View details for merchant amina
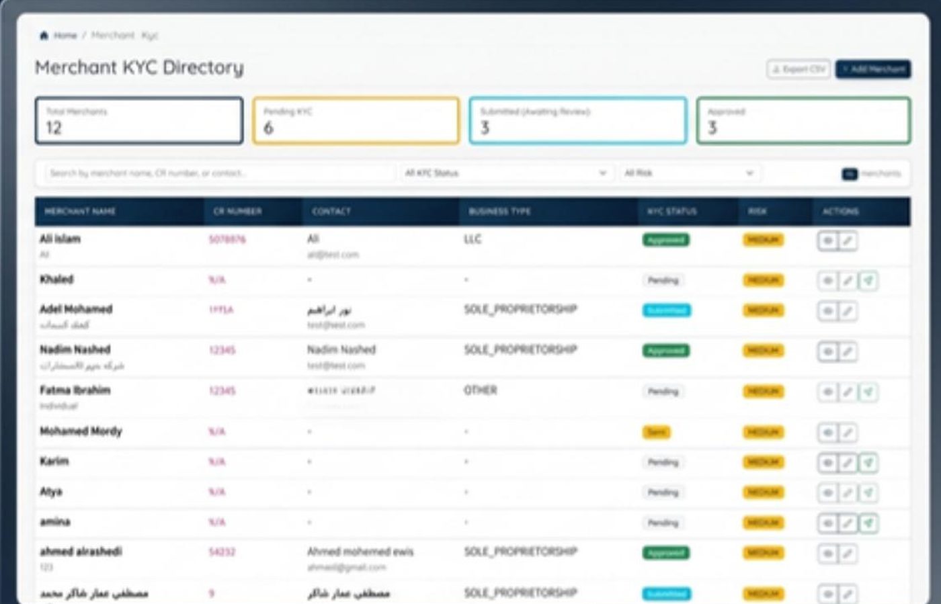941x604 pixels. tap(827, 523)
